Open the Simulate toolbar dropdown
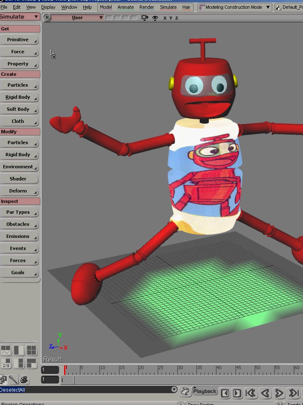Image resolution: width=303 pixels, height=405 pixels. [20, 17]
